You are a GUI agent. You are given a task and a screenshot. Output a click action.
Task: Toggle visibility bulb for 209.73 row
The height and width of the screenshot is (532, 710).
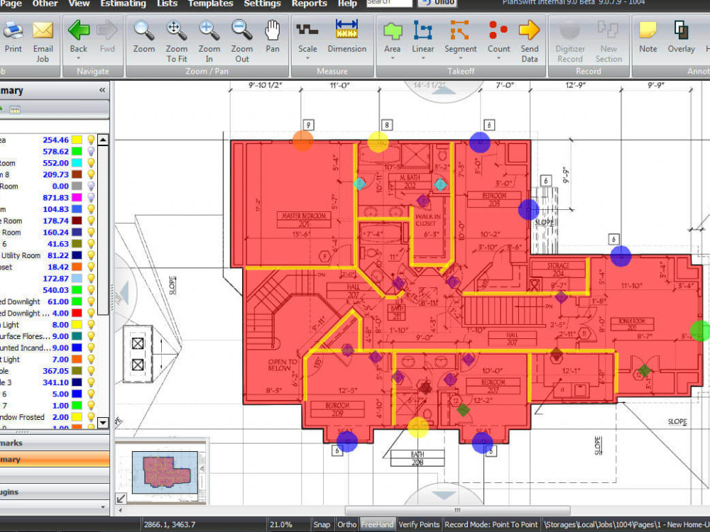(91, 174)
